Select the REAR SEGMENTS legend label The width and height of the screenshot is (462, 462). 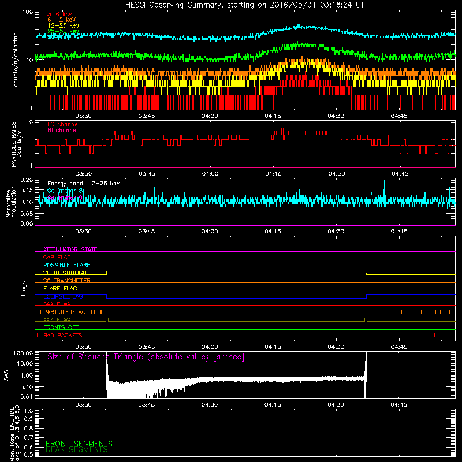[77, 450]
